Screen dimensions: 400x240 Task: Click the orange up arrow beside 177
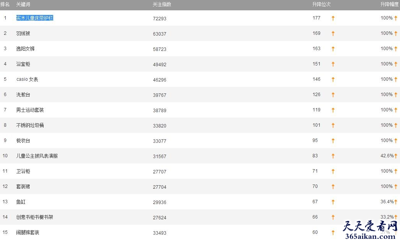pos(333,18)
